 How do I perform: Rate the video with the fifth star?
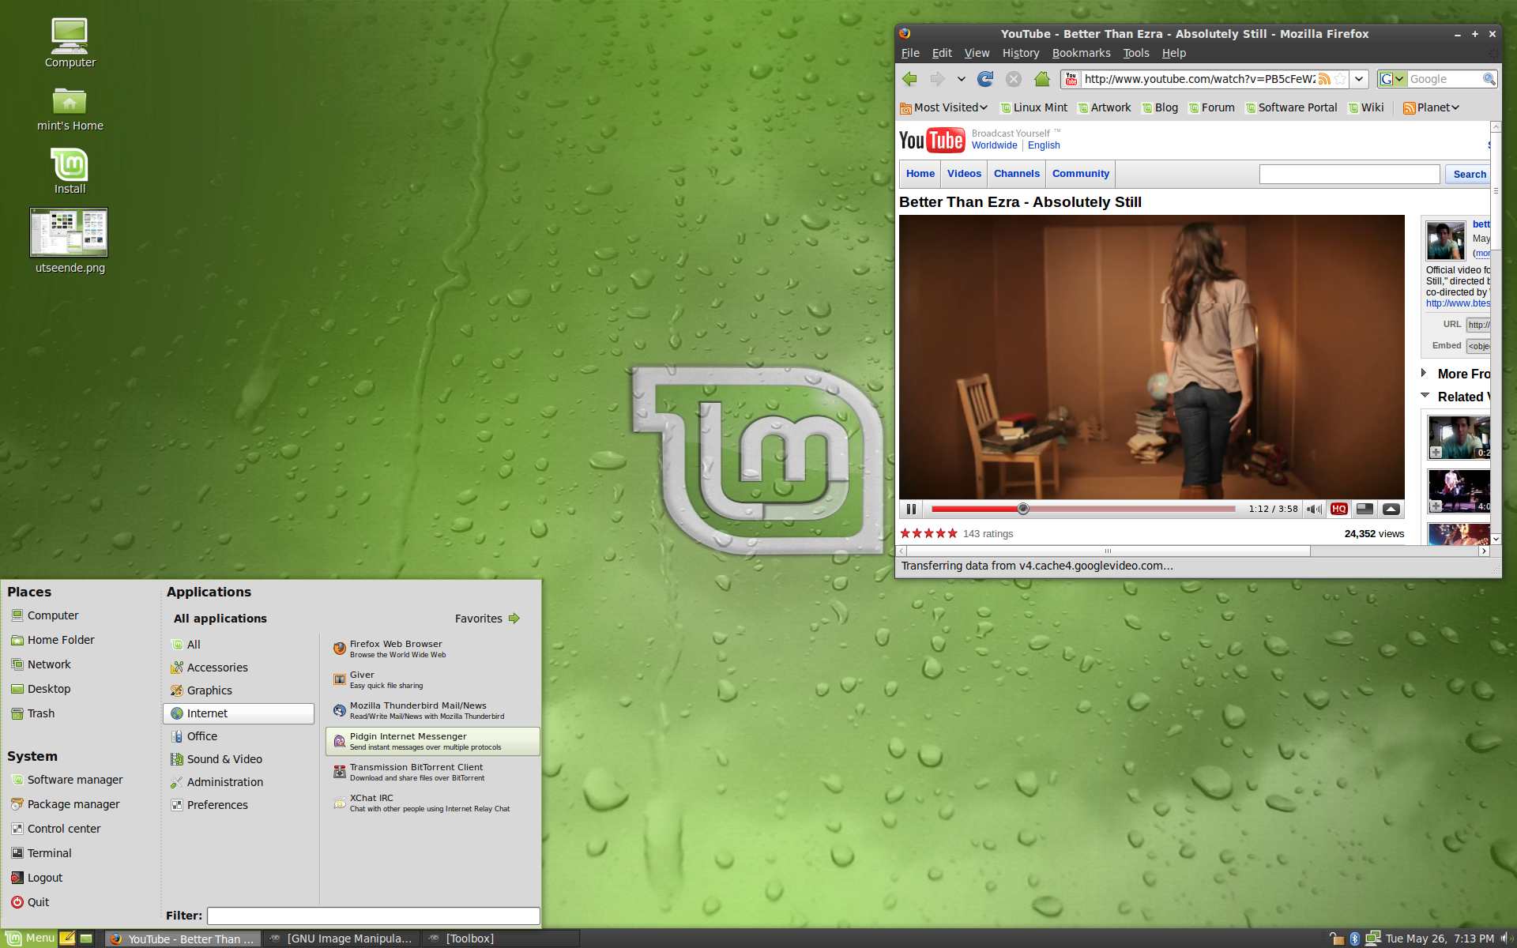[x=952, y=533]
